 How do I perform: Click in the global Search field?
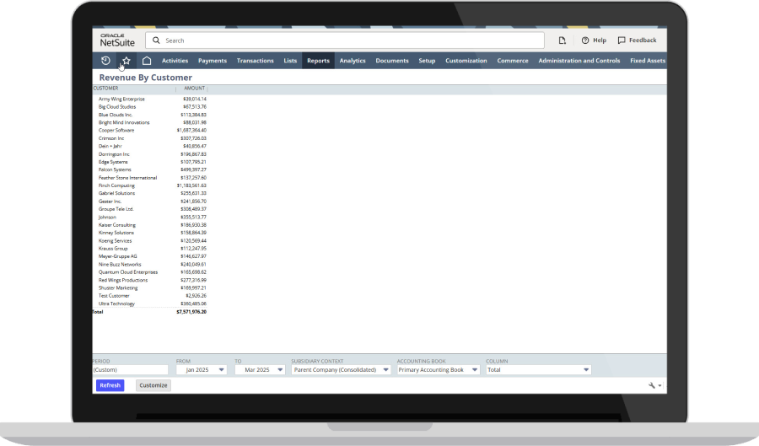click(x=346, y=40)
